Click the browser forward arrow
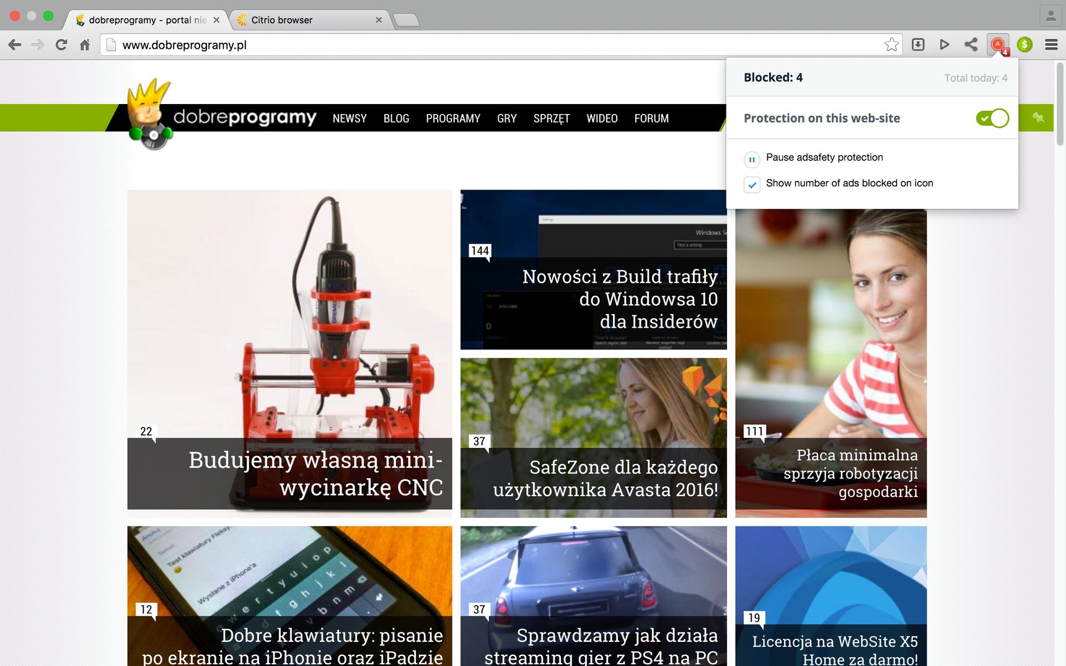 point(38,45)
